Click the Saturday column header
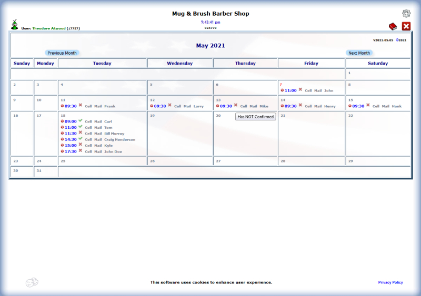This screenshot has height=296, width=421. [378, 63]
